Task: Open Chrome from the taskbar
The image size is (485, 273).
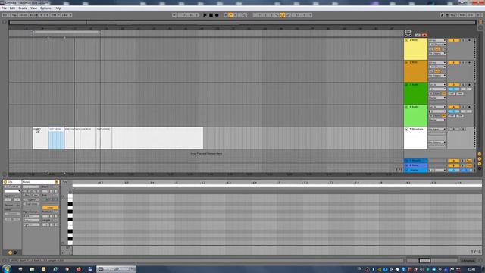Action: click(x=67, y=269)
